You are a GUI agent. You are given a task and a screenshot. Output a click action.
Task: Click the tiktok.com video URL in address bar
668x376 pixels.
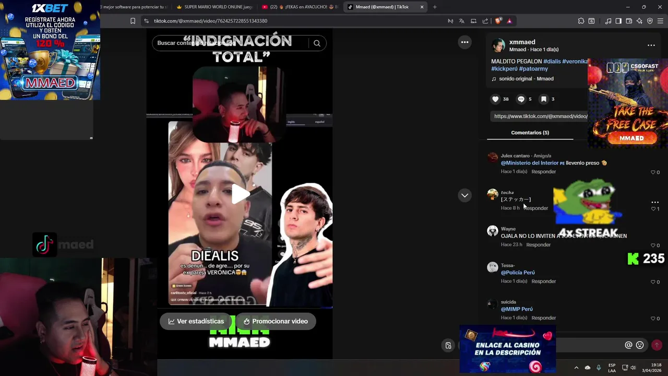tap(210, 21)
